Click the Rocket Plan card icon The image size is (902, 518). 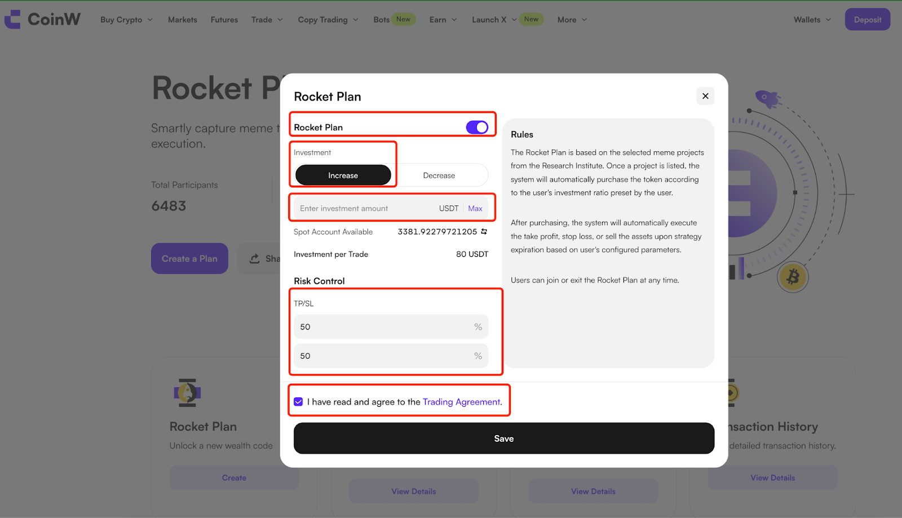[x=187, y=393]
